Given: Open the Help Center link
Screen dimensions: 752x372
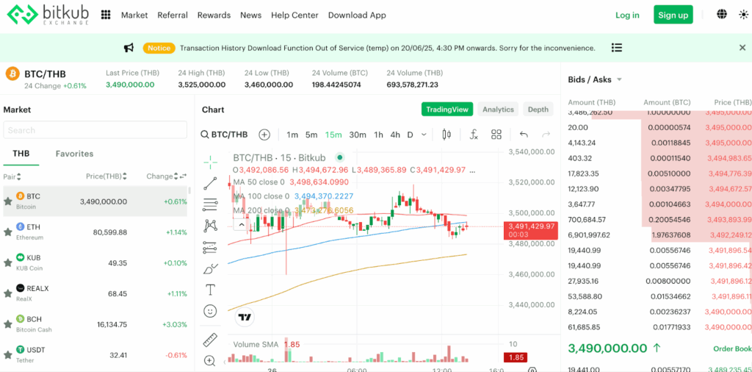Looking at the screenshot, I should pos(294,15).
